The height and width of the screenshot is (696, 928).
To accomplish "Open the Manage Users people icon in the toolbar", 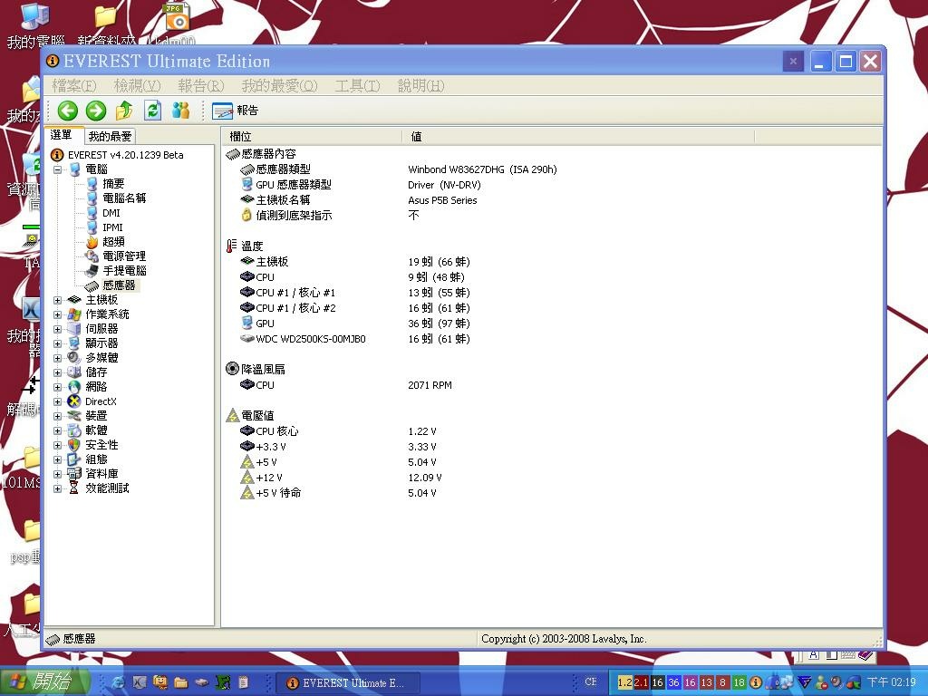I will (180, 110).
